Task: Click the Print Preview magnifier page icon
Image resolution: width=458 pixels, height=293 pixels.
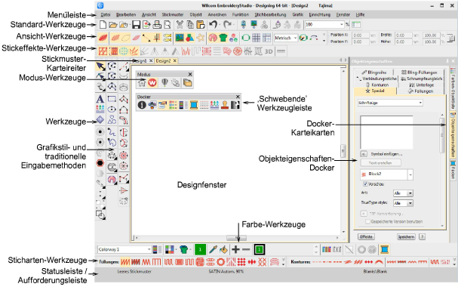Action: pos(168,25)
